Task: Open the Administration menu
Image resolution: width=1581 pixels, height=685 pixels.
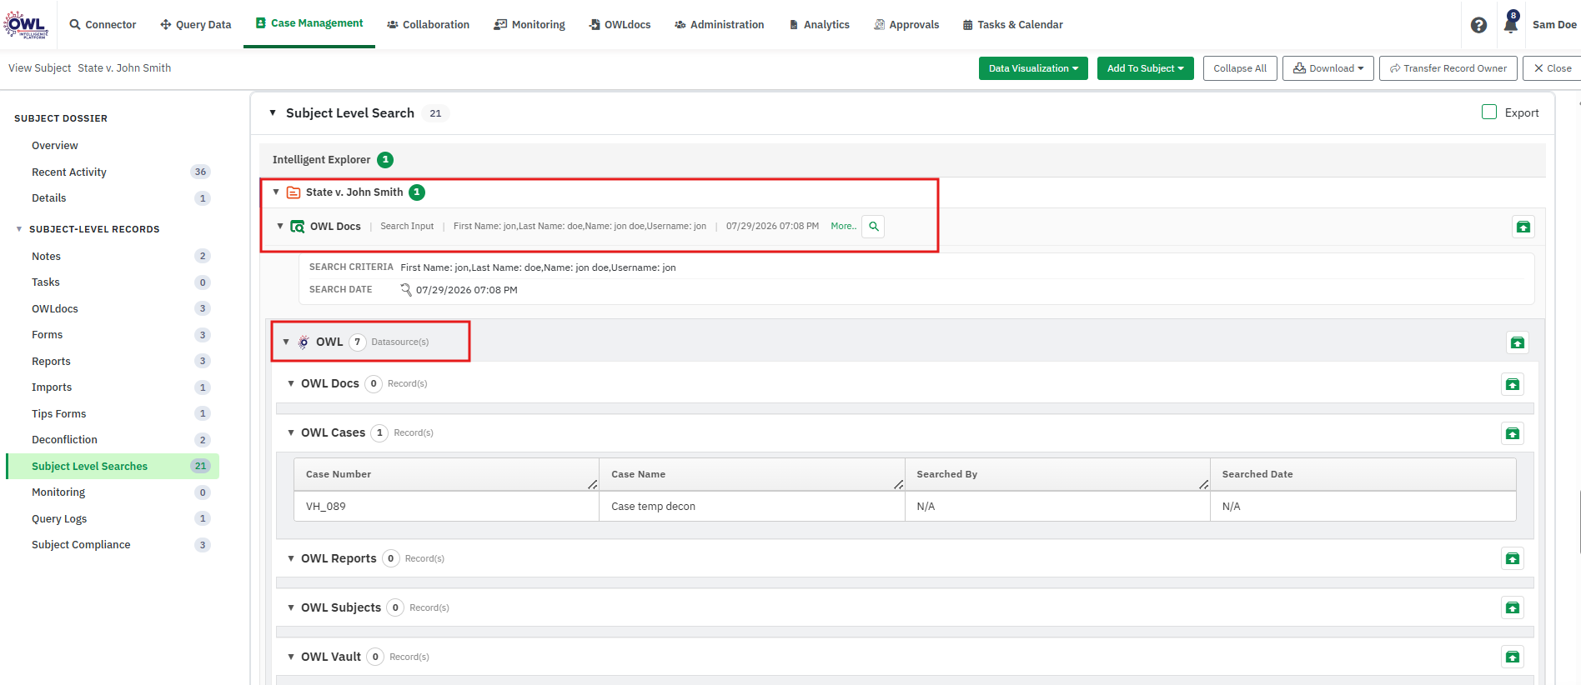Action: point(719,25)
